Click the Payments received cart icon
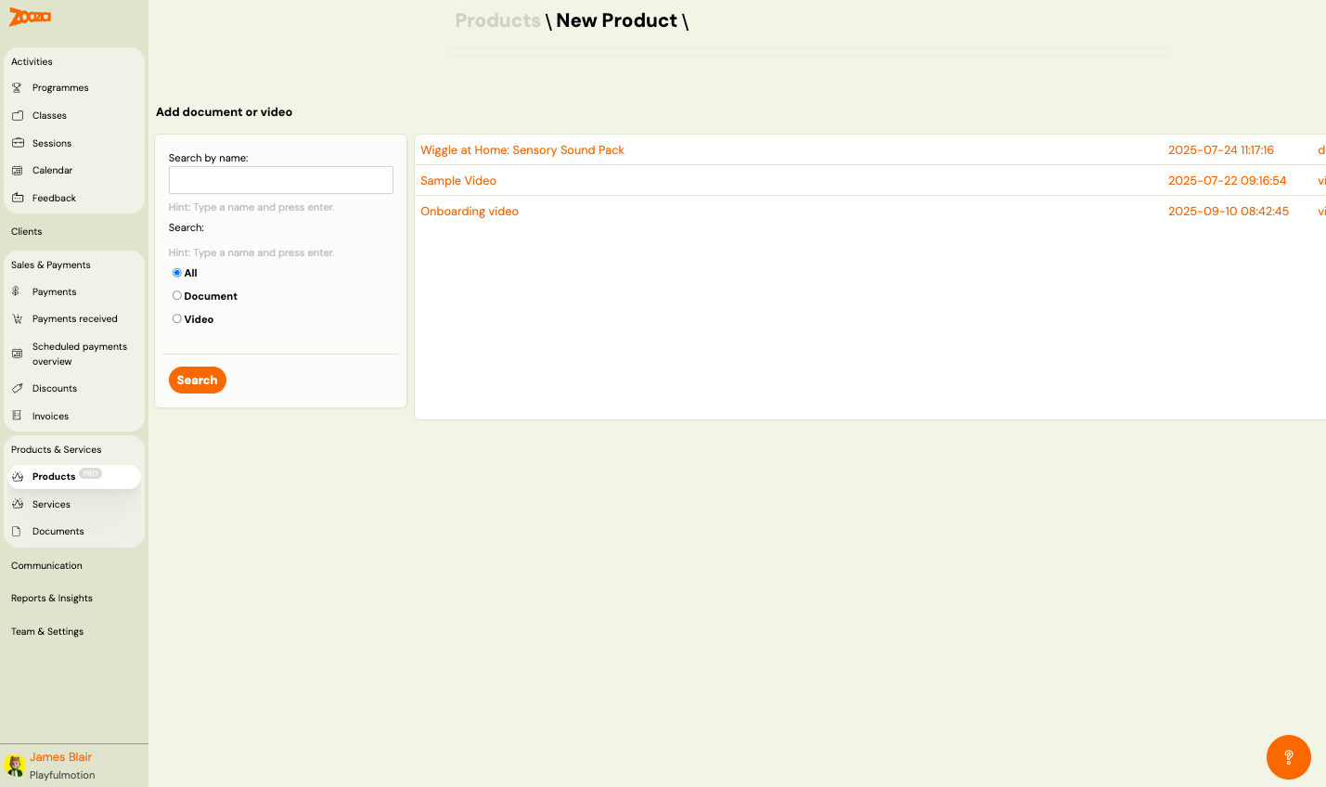This screenshot has width=1326, height=787. 17,318
